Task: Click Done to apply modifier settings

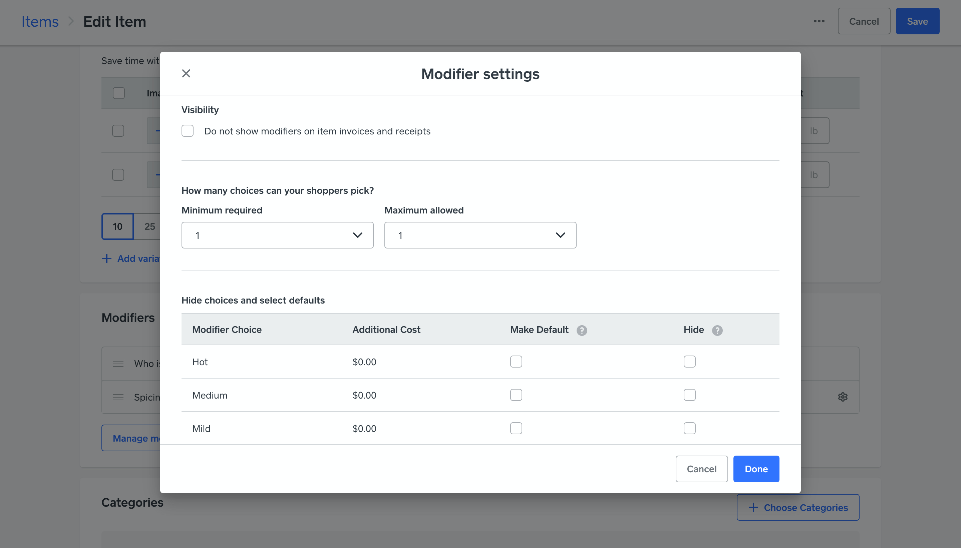Action: (x=756, y=469)
